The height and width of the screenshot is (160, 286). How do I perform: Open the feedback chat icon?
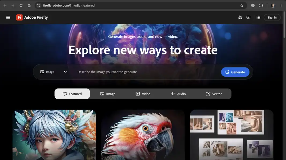(x=248, y=17)
